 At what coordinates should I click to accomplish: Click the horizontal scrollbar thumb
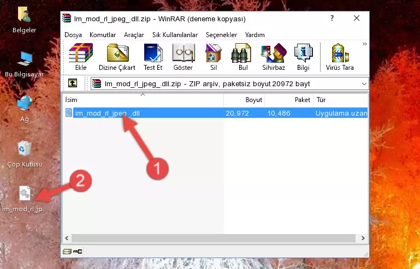tap(214, 238)
